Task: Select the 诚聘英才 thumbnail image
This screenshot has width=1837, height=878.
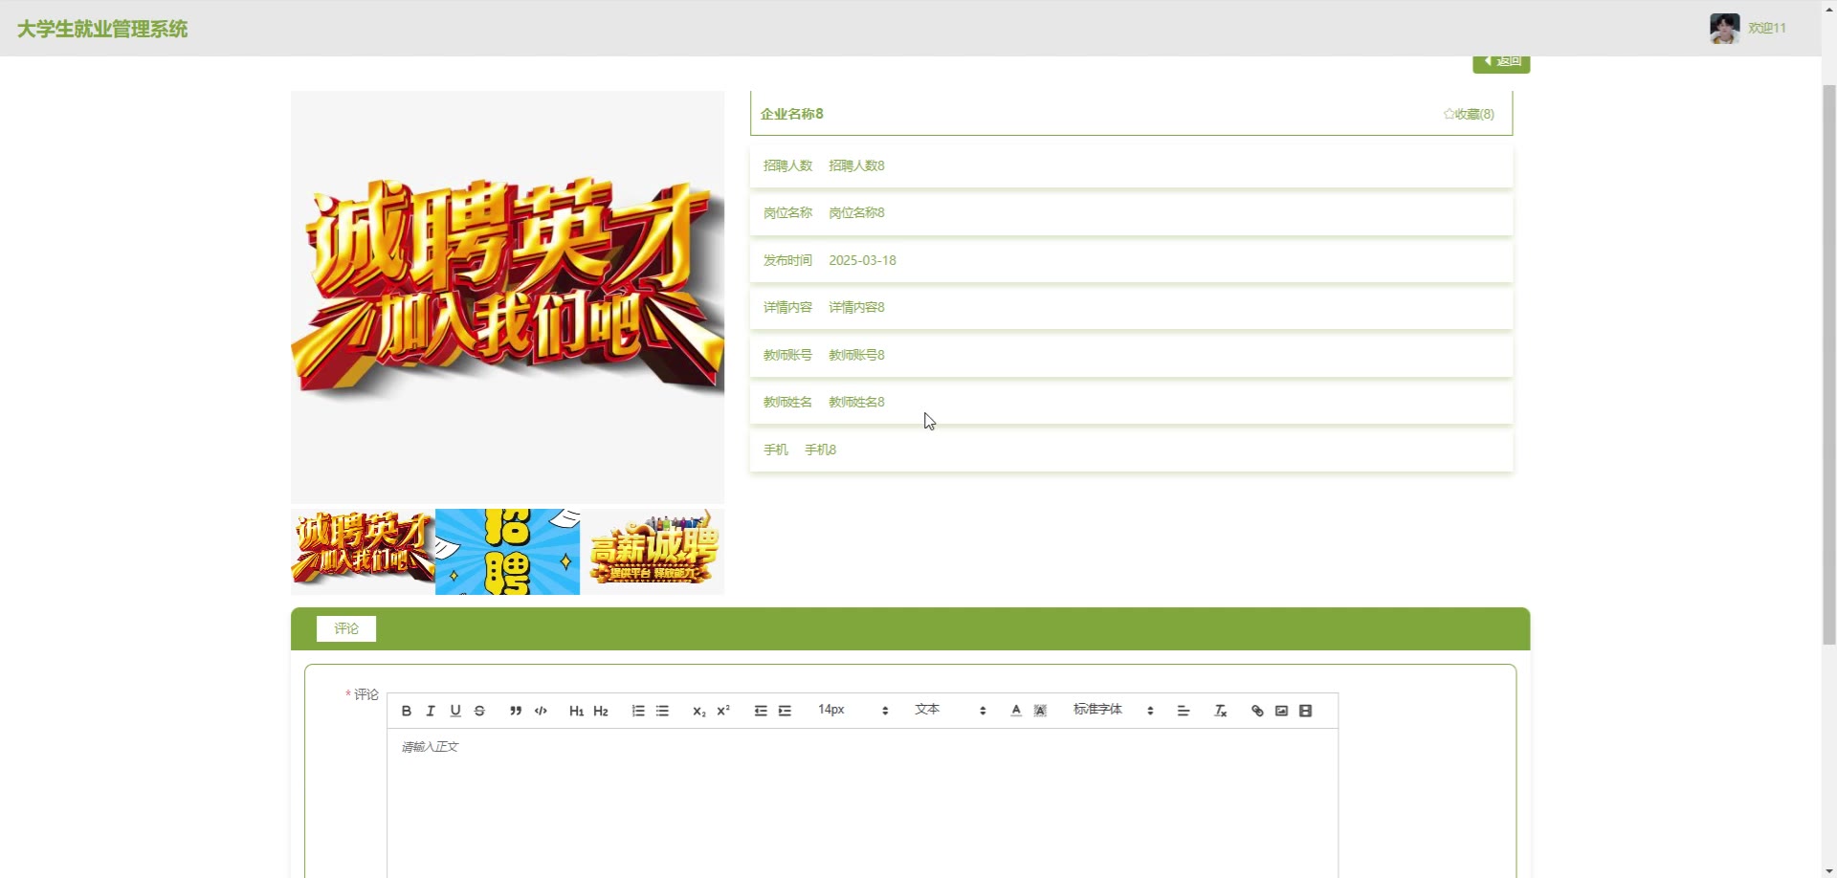Action: click(363, 552)
